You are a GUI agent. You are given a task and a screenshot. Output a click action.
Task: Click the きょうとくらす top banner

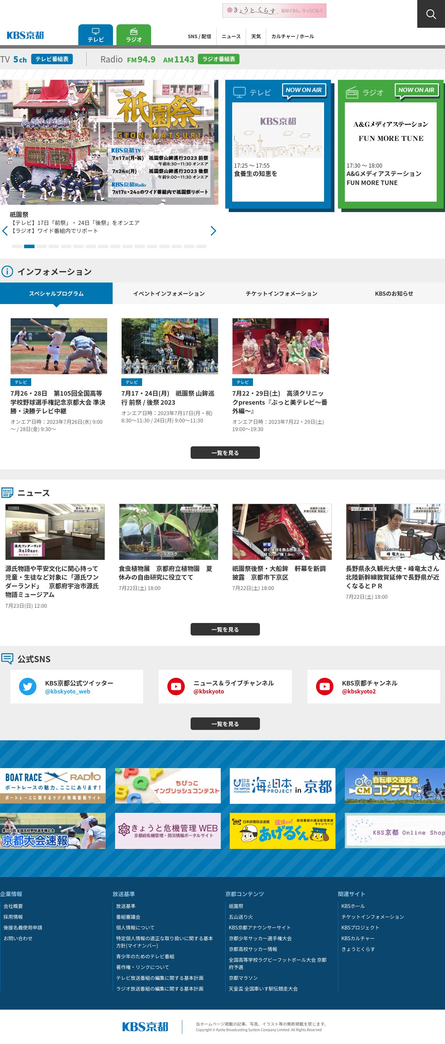pos(274,10)
